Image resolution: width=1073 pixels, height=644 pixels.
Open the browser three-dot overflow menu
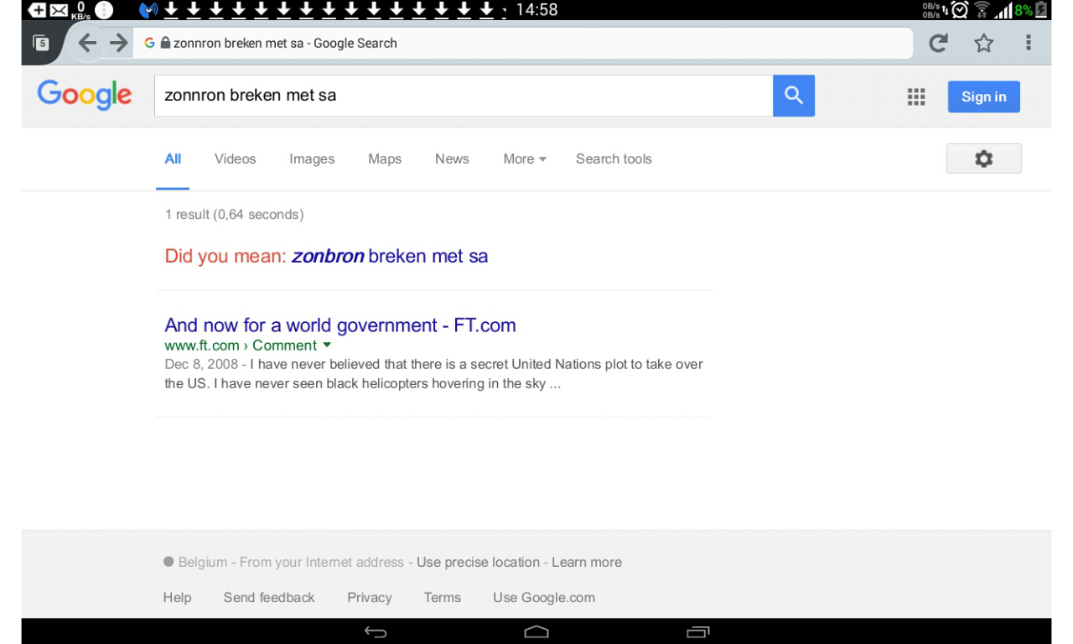point(1029,43)
